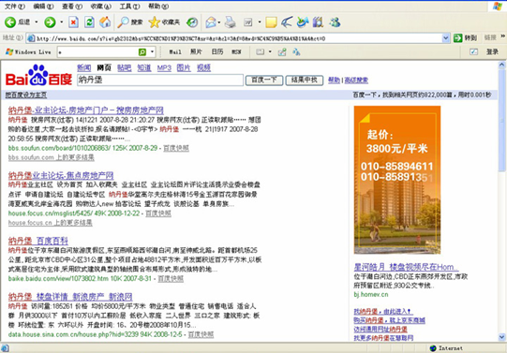Switch to the MP3 search tab
Image resolution: width=507 pixels, height=353 pixels.
pos(164,67)
